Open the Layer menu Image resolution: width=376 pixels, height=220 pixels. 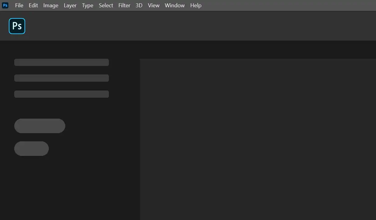click(x=70, y=5)
